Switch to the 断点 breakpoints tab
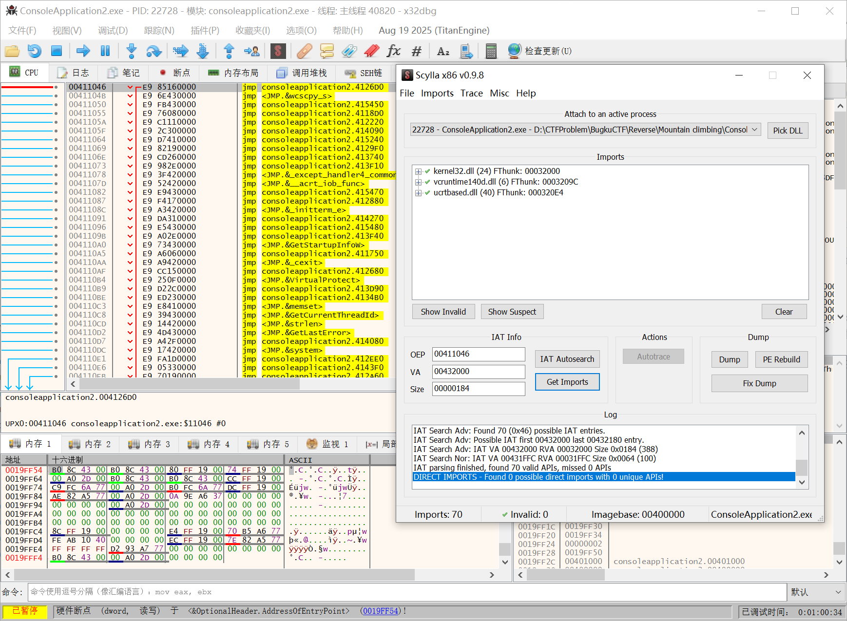The height and width of the screenshot is (621, 847). point(175,73)
